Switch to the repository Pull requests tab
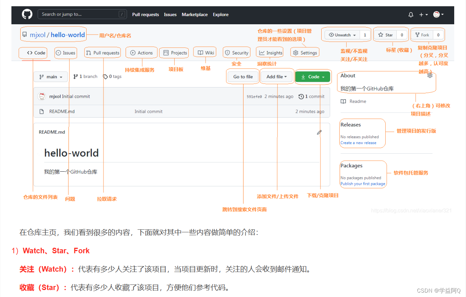 click(x=102, y=53)
